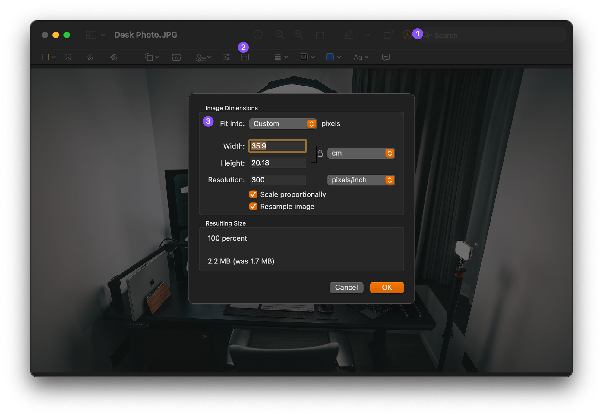Confirm resizing with the OK button

tap(387, 288)
